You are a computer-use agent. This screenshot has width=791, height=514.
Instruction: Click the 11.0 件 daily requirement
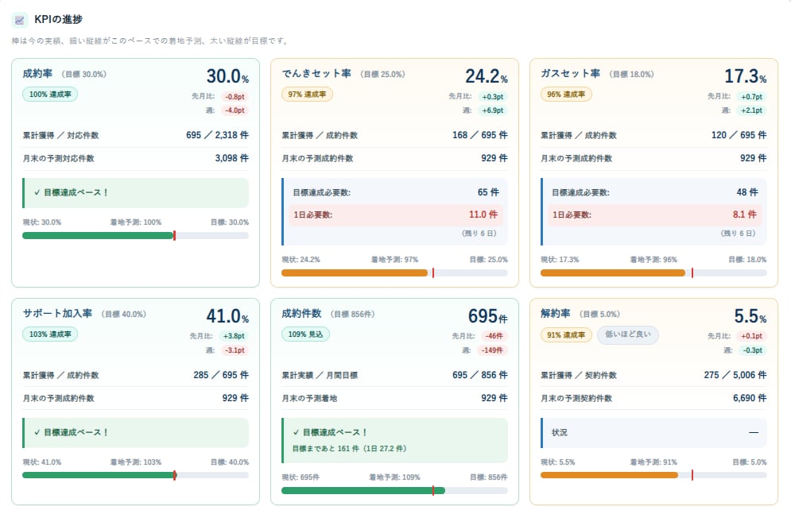point(483,214)
